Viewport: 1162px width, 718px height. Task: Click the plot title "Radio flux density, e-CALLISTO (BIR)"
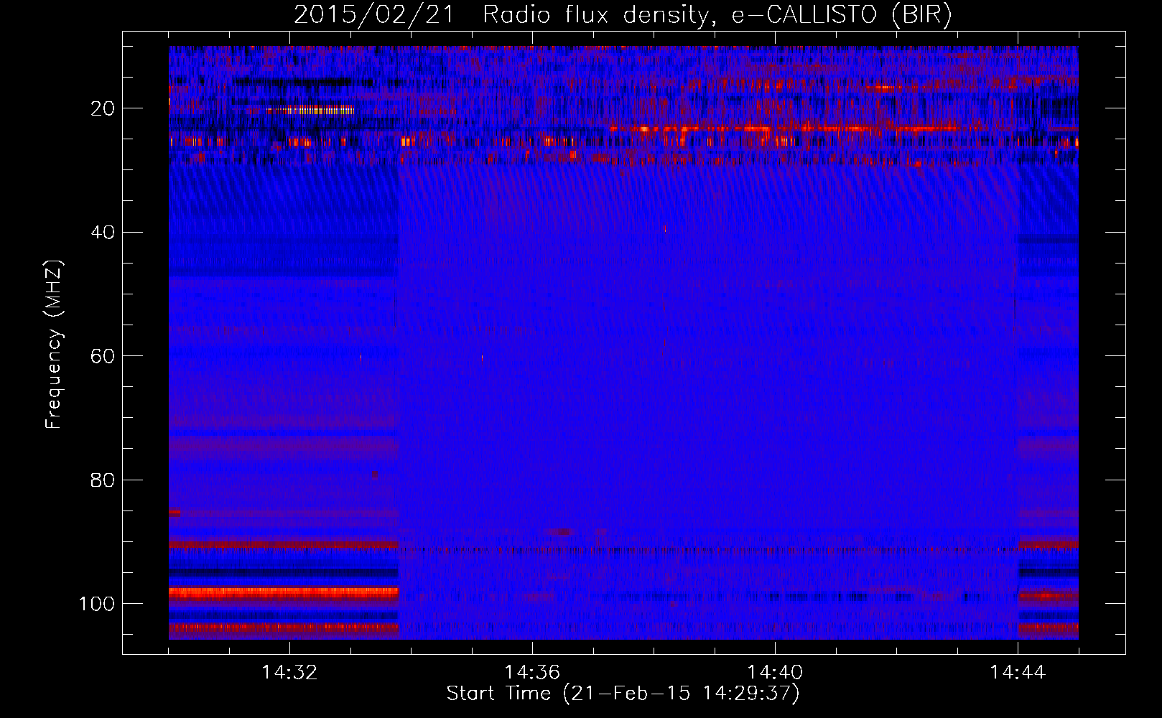pos(717,15)
